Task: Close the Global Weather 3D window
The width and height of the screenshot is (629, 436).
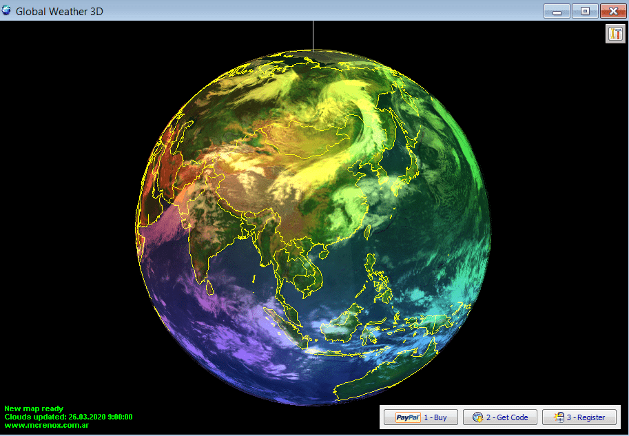Action: (613, 11)
